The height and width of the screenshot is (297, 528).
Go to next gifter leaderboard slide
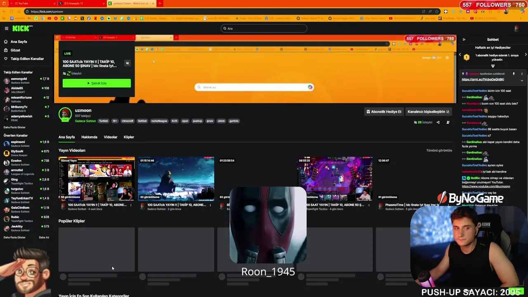(x=526, y=54)
